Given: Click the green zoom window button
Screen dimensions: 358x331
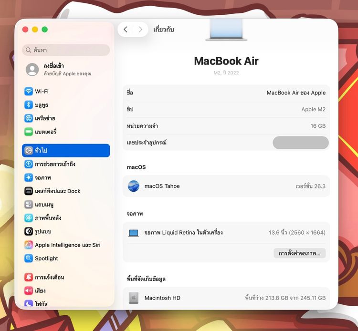Looking at the screenshot, I should pos(45,30).
